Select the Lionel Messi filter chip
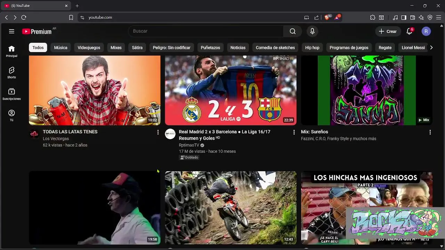445x250 pixels. tap(413, 48)
